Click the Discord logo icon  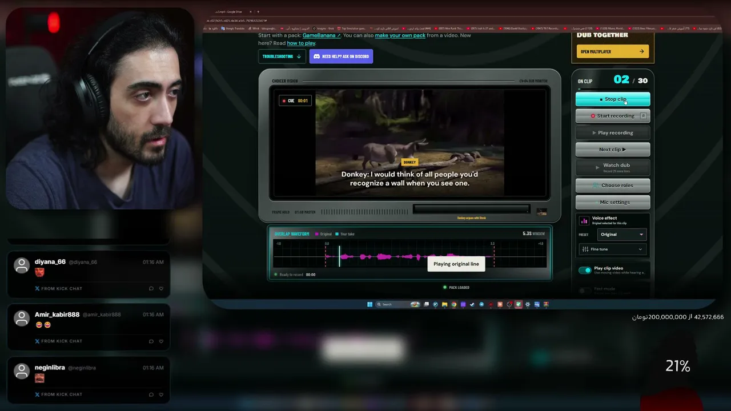coord(316,57)
